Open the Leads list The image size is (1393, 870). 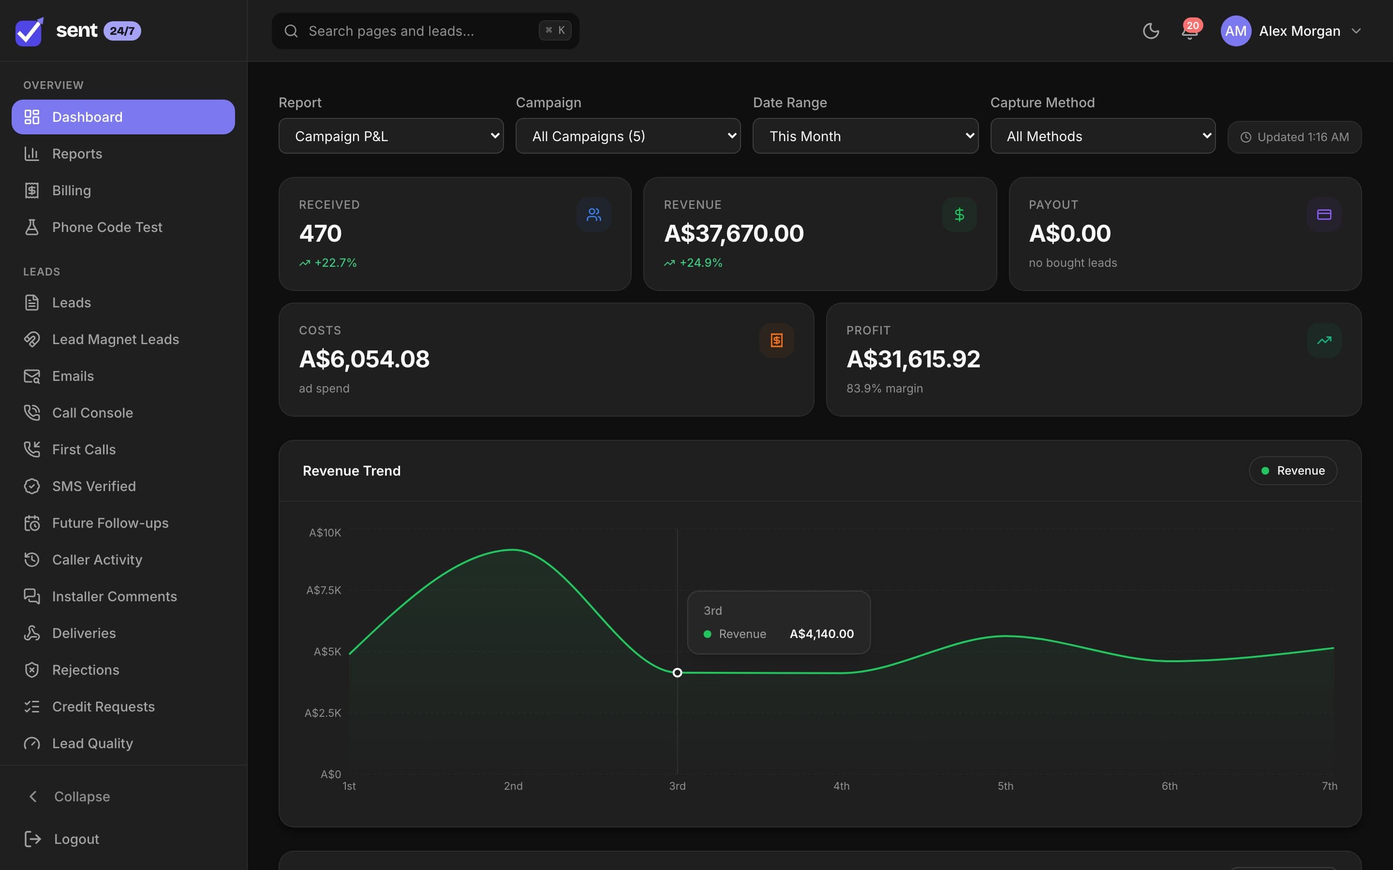[x=123, y=303]
